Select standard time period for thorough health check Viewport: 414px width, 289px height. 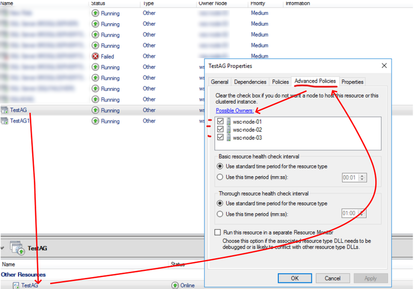click(219, 203)
